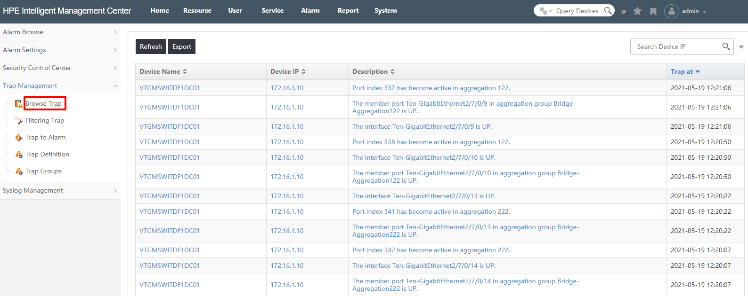Screen dimensions: 748x296
Task: Click the Export button
Action: 182,47
